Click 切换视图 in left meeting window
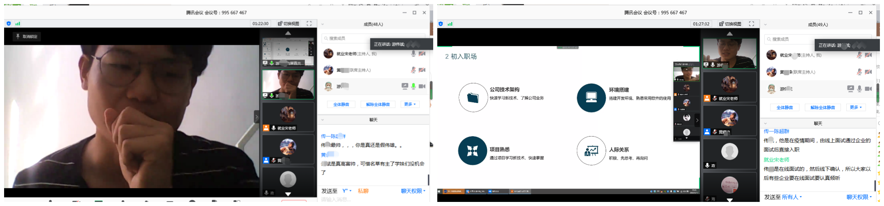 (289, 24)
